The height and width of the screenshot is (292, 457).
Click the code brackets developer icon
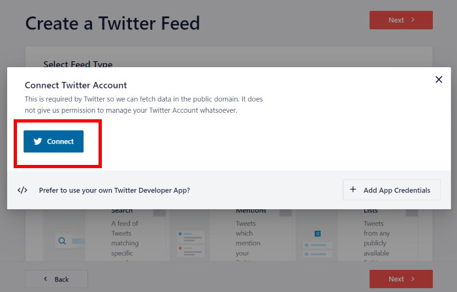22,190
